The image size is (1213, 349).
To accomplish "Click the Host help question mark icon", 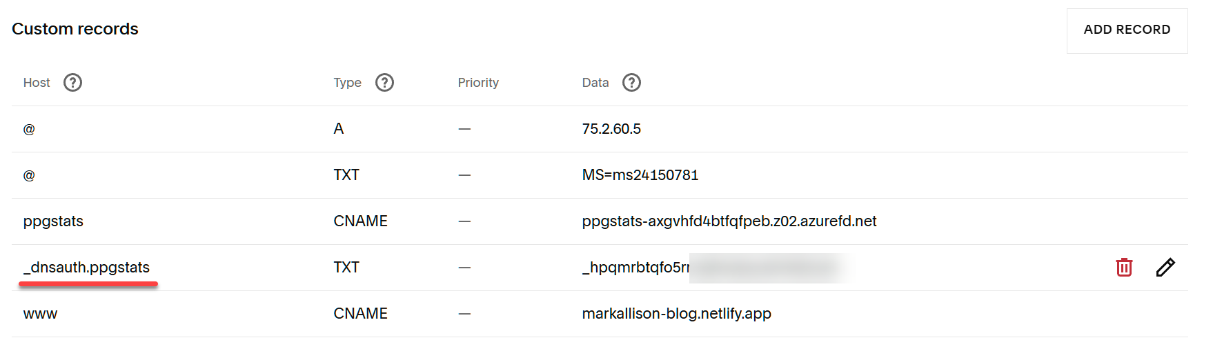I will (x=72, y=83).
